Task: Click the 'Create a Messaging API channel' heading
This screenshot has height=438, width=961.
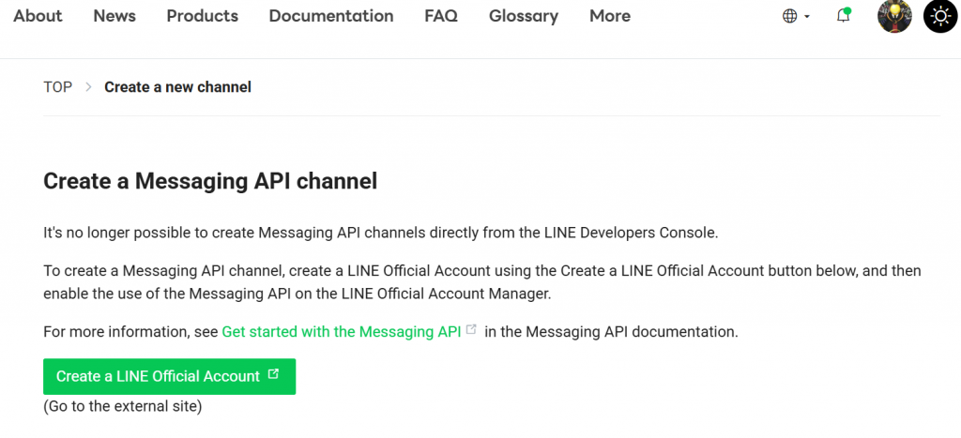Action: [x=210, y=181]
